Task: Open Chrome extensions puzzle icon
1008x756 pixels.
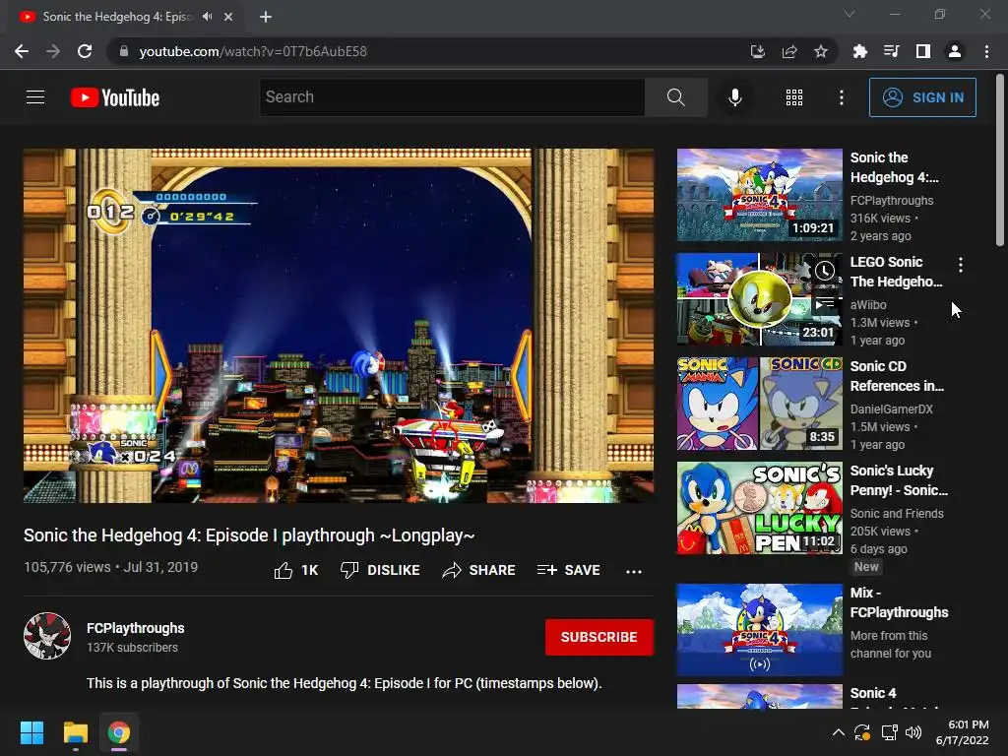Action: pos(859,51)
